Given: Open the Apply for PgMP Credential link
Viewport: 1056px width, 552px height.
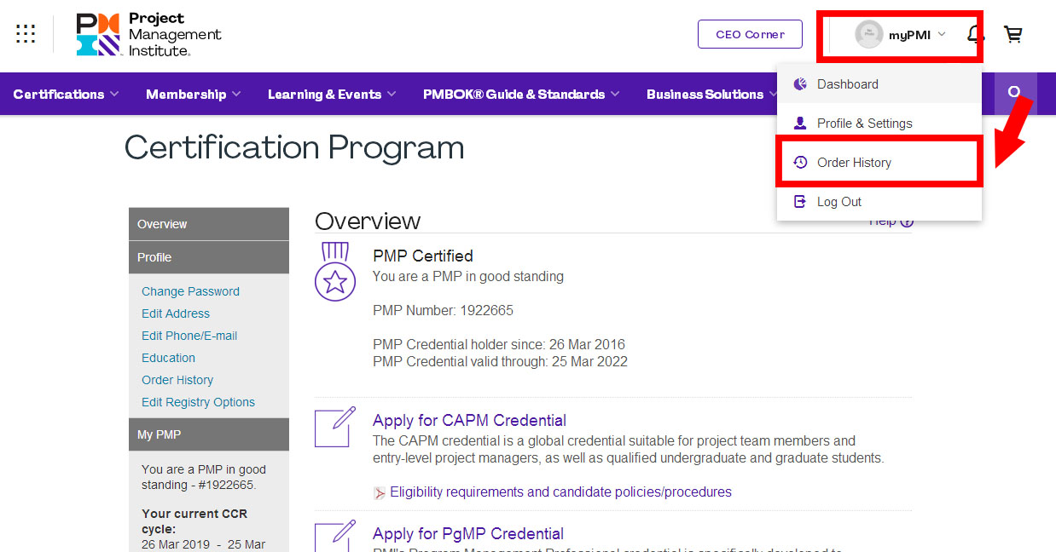Looking at the screenshot, I should (x=468, y=534).
